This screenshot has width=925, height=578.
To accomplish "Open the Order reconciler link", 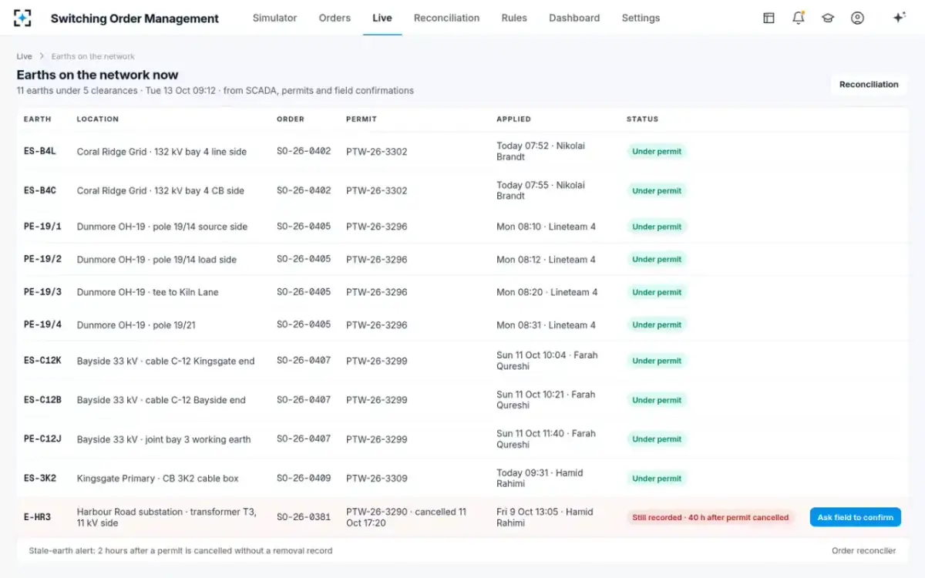I will (x=863, y=550).
